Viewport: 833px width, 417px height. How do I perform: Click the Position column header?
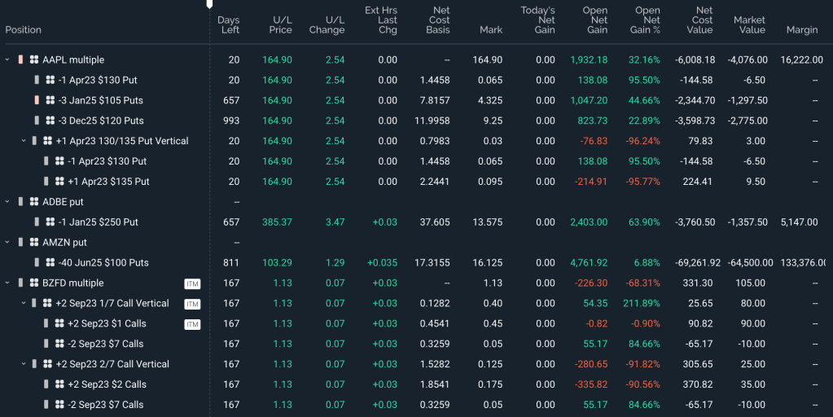24,30
